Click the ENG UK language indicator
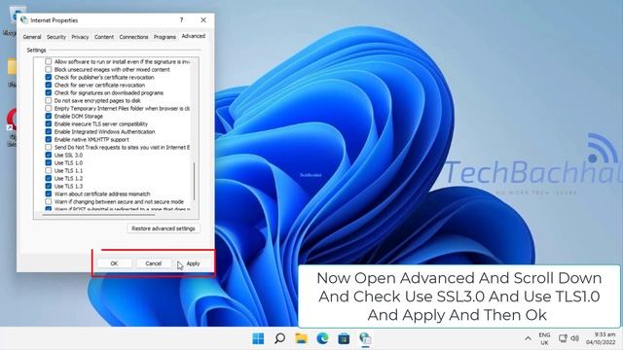Image resolution: width=623 pixels, height=350 pixels. pyautogui.click(x=544, y=338)
